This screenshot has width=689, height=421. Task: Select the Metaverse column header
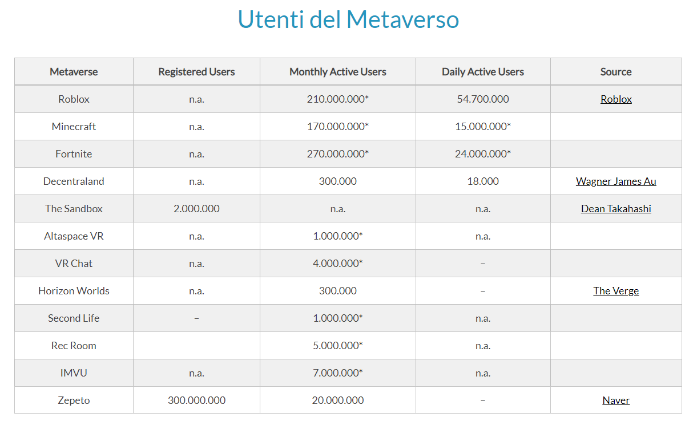pyautogui.click(x=74, y=72)
